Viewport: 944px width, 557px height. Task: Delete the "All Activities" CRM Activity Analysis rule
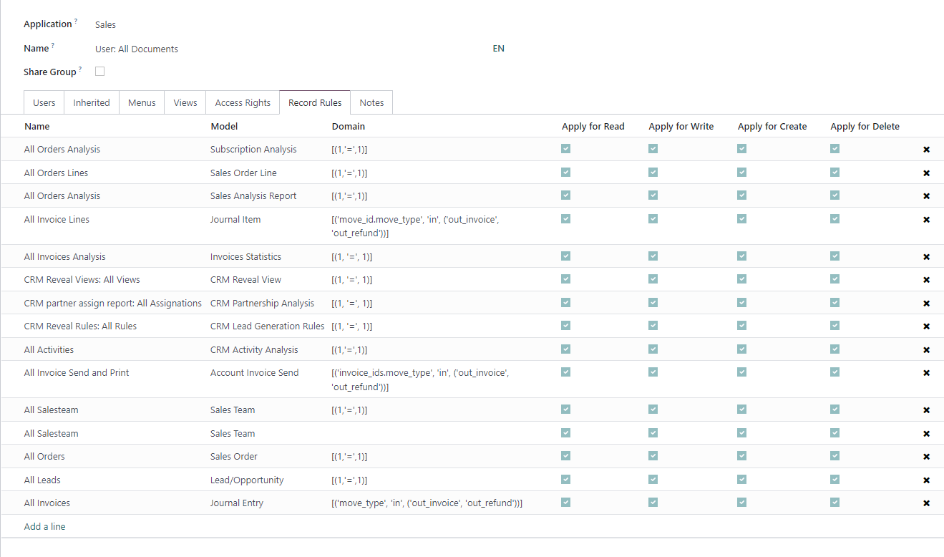[x=926, y=349]
